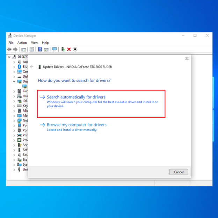Screen dimensions: 218x218
Task: Click the blue question mark Help toolbar icon
Action: (40, 49)
